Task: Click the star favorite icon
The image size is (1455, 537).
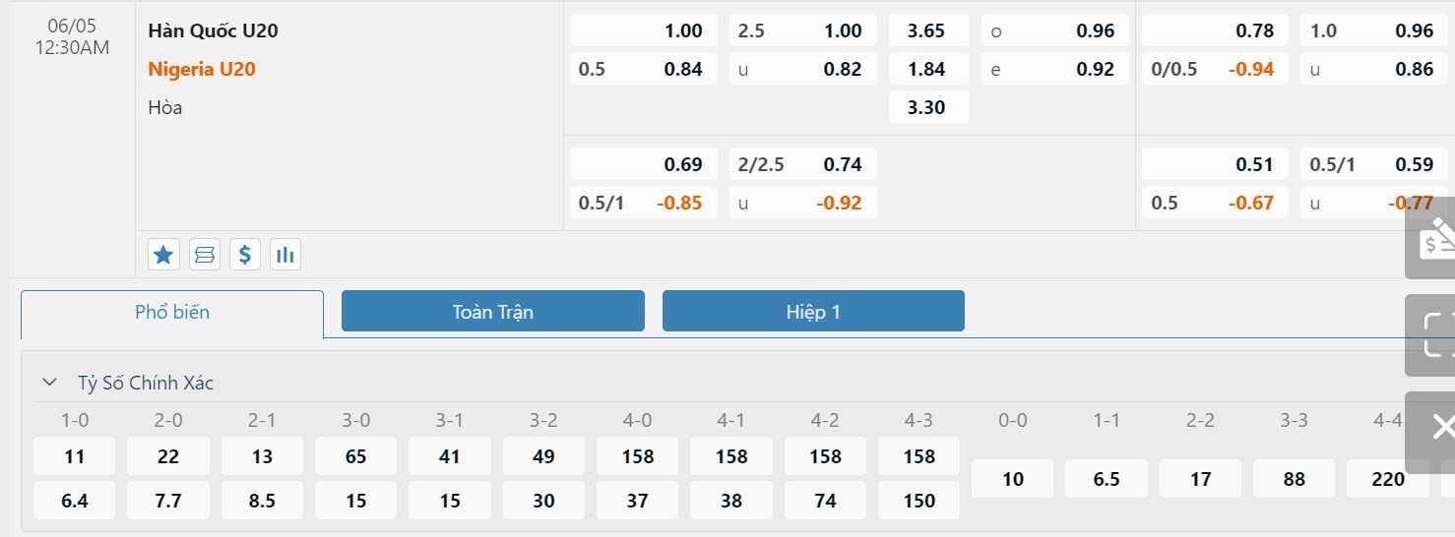Action: coord(163,255)
